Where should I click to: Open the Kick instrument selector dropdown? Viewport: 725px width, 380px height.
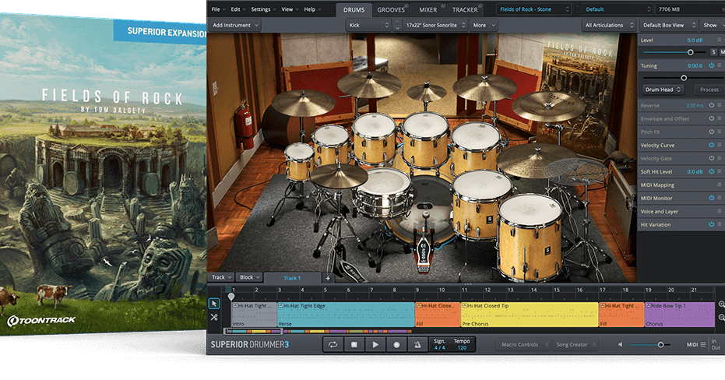point(369,25)
